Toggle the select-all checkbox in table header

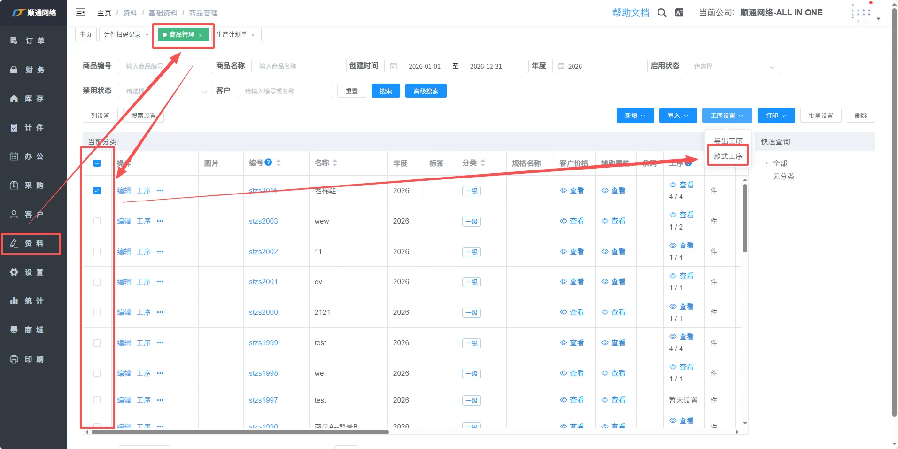(97, 163)
